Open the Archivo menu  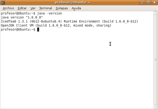click(8, 8)
